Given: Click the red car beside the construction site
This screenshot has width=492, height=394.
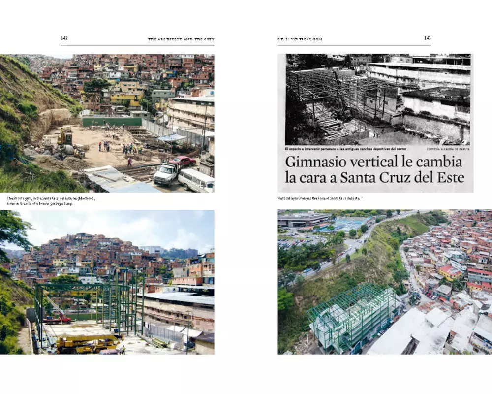Looking at the screenshot, I should [x=183, y=161].
